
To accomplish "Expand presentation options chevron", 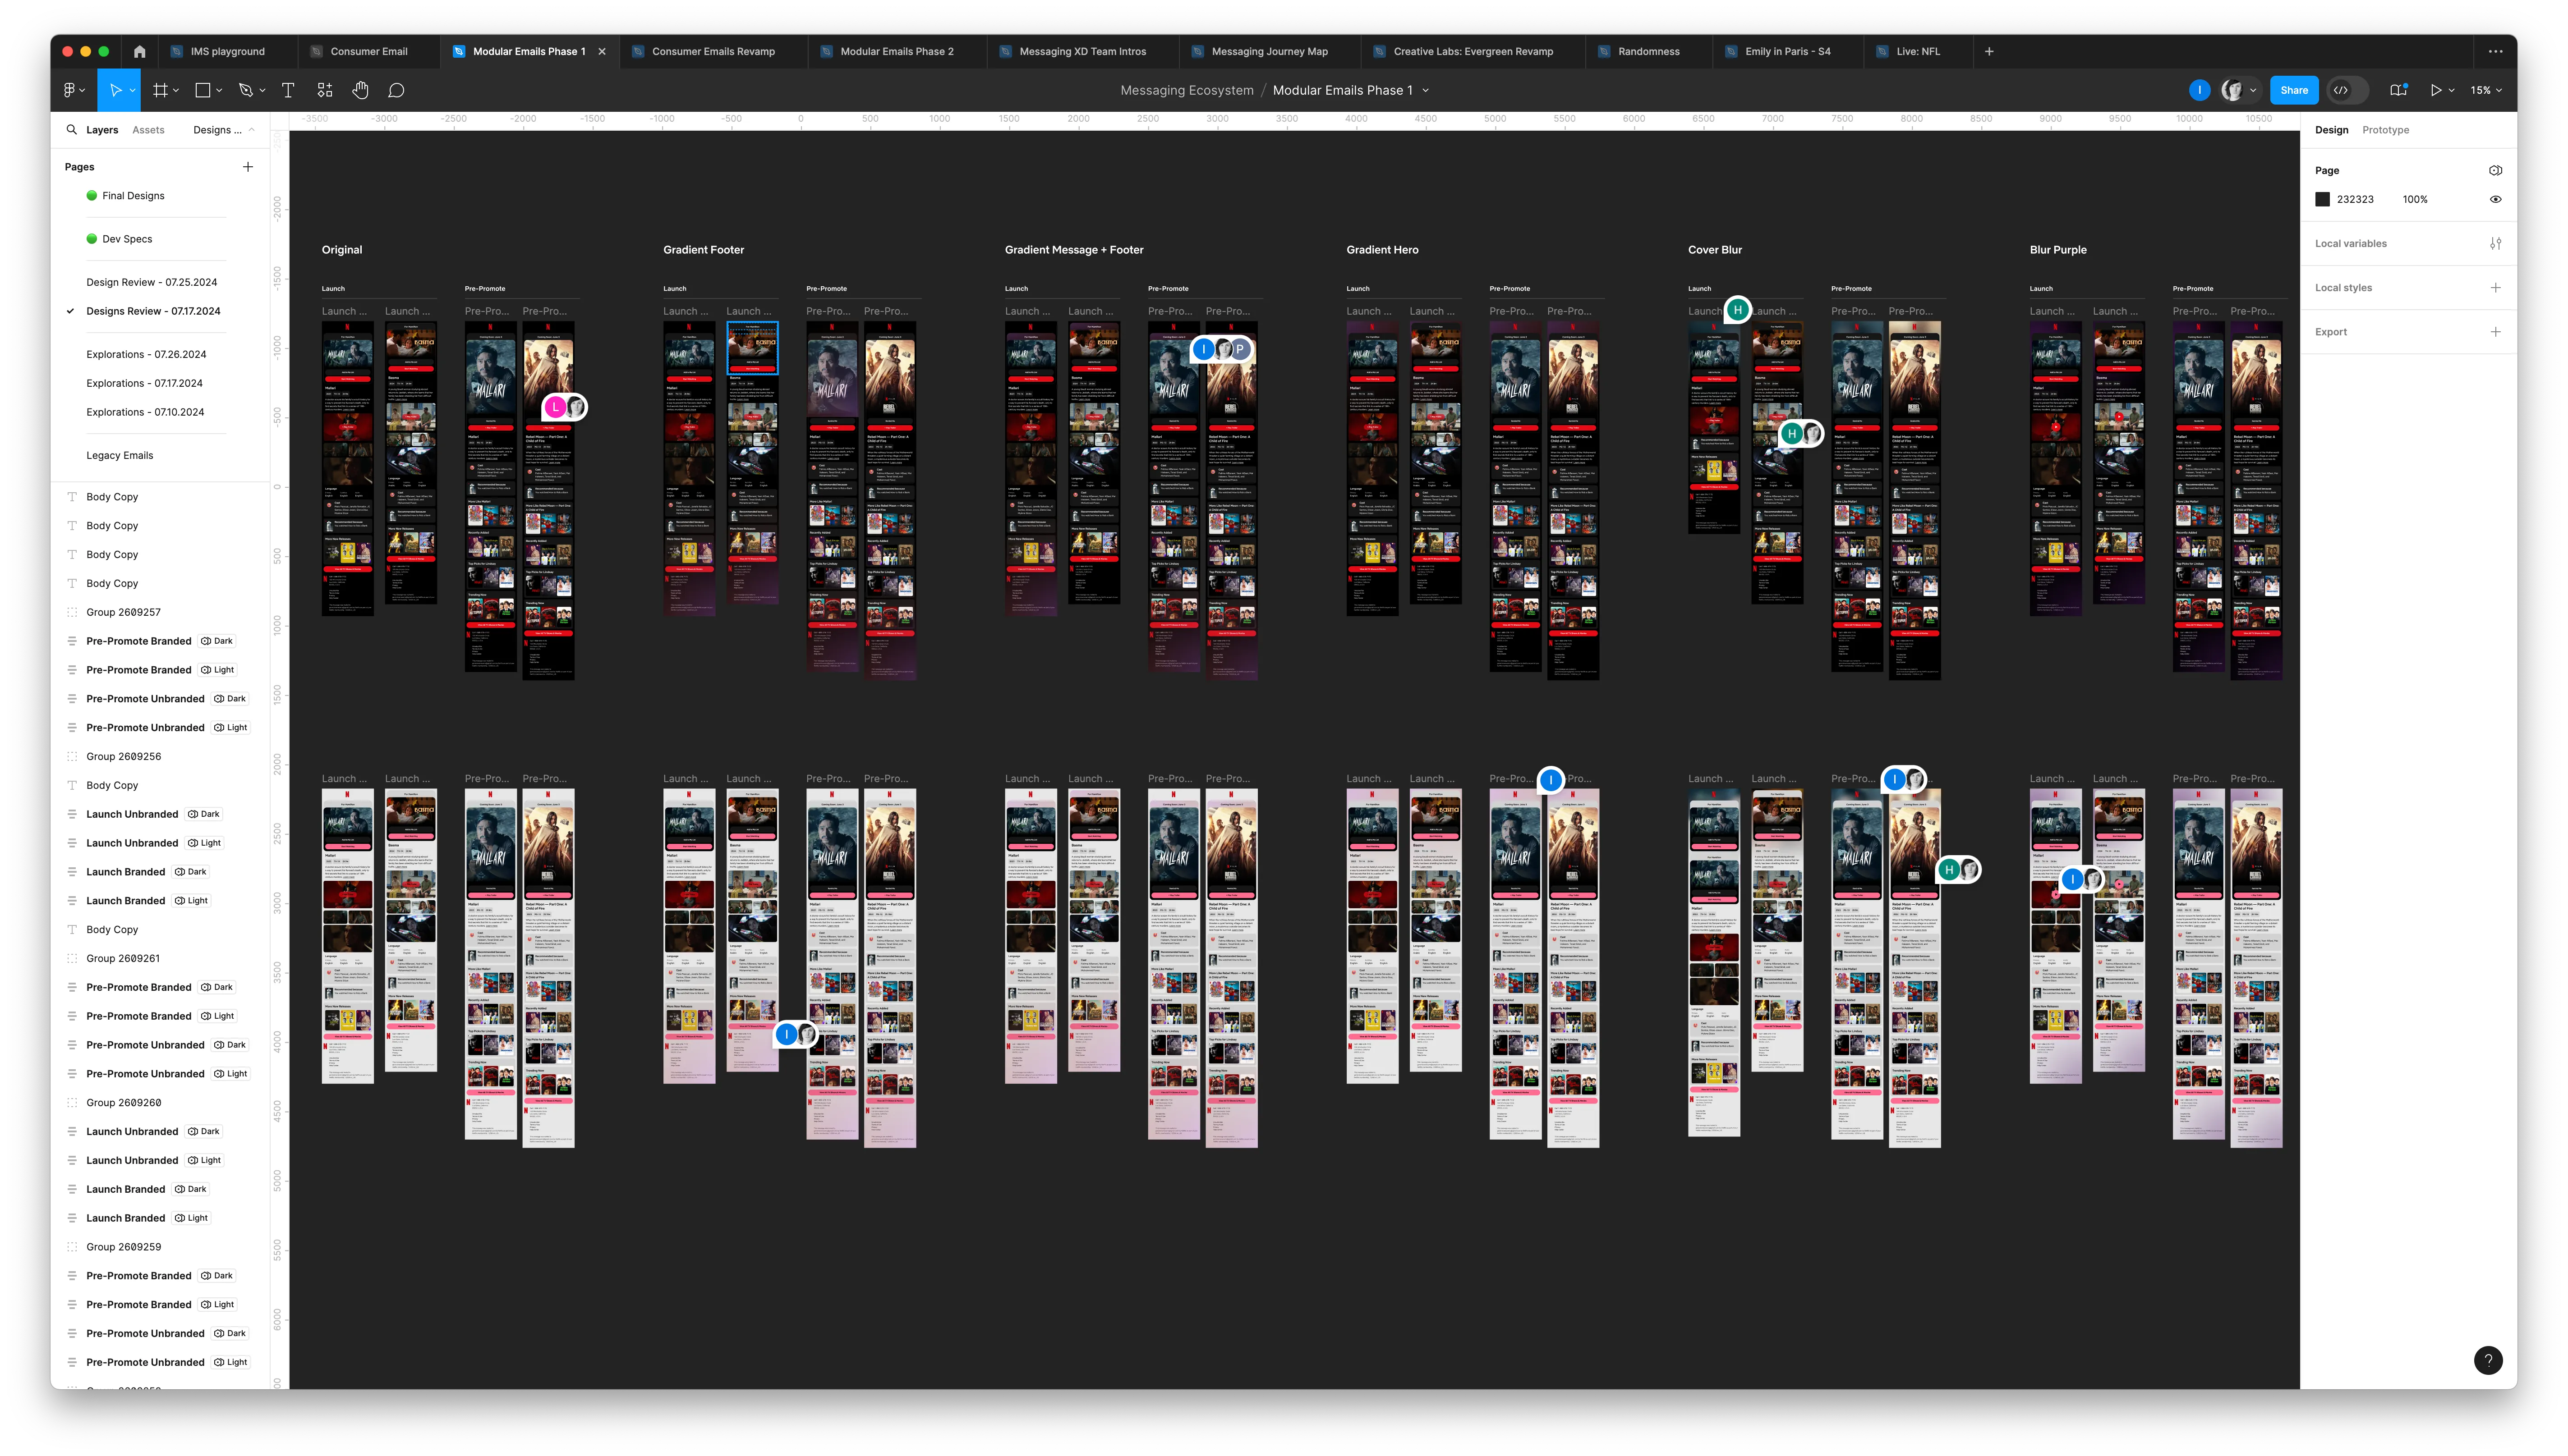I will [2451, 90].
